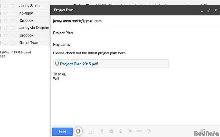
Task: Send the Project Plan email
Action: pyautogui.click(x=62, y=132)
